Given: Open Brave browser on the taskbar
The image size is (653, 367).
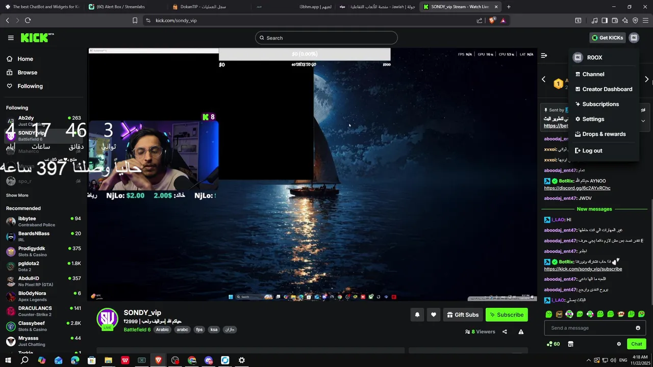Looking at the screenshot, I should (158, 360).
